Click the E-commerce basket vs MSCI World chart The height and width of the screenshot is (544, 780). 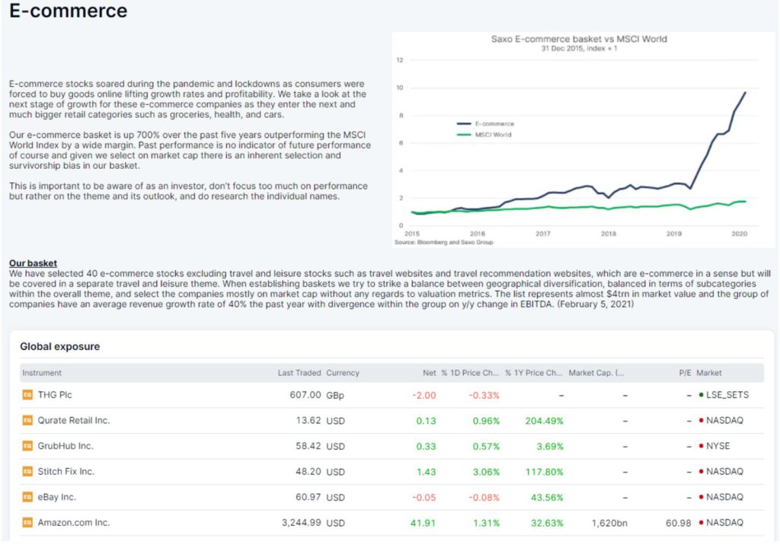tap(583, 141)
